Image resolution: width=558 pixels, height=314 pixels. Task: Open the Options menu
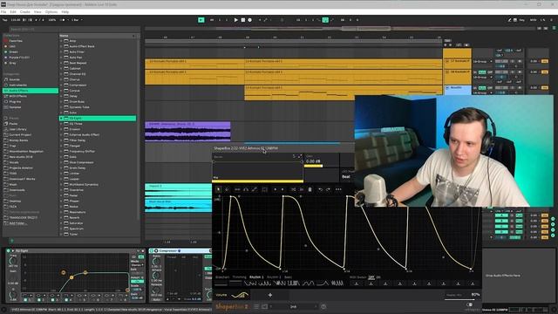click(51, 11)
